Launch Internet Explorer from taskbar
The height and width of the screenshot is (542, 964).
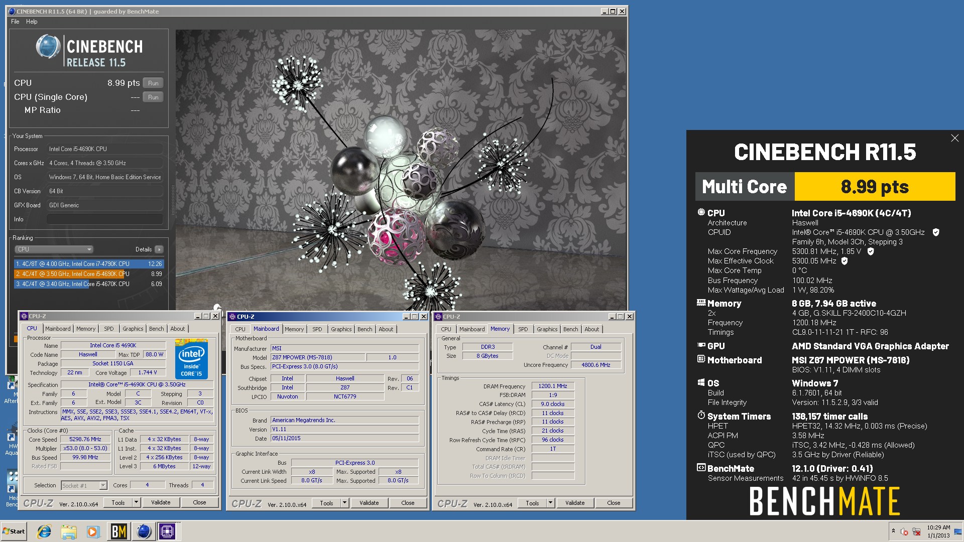point(45,531)
